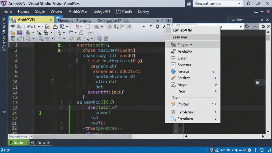This screenshot has height=153, width=272.
Task: Click the Ihecret Irfe label
Action: 18,137
